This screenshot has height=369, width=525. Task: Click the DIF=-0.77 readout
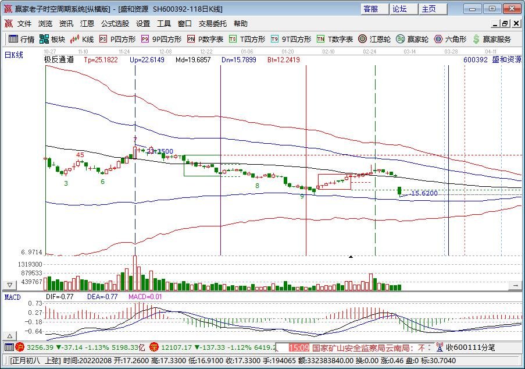(60, 297)
